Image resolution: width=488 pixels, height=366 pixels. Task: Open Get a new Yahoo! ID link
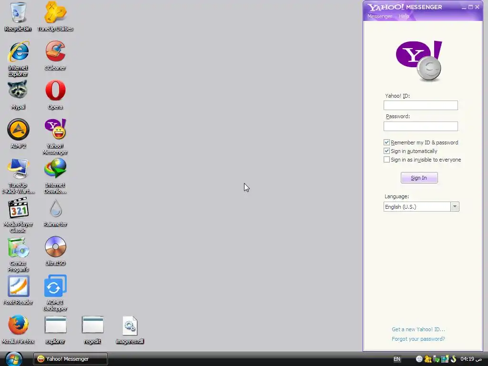[x=418, y=329]
